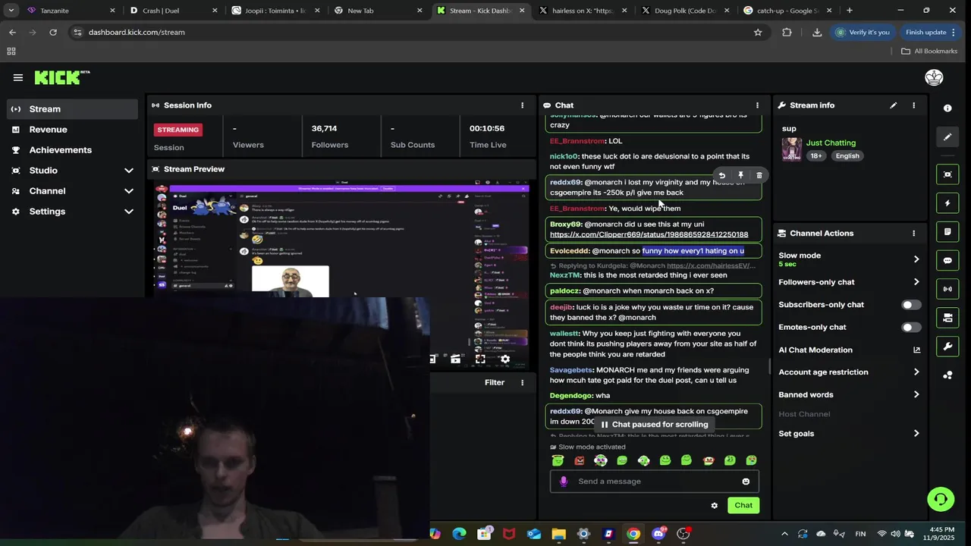Click the Kick logo
The width and height of the screenshot is (971, 546).
pyautogui.click(x=61, y=77)
